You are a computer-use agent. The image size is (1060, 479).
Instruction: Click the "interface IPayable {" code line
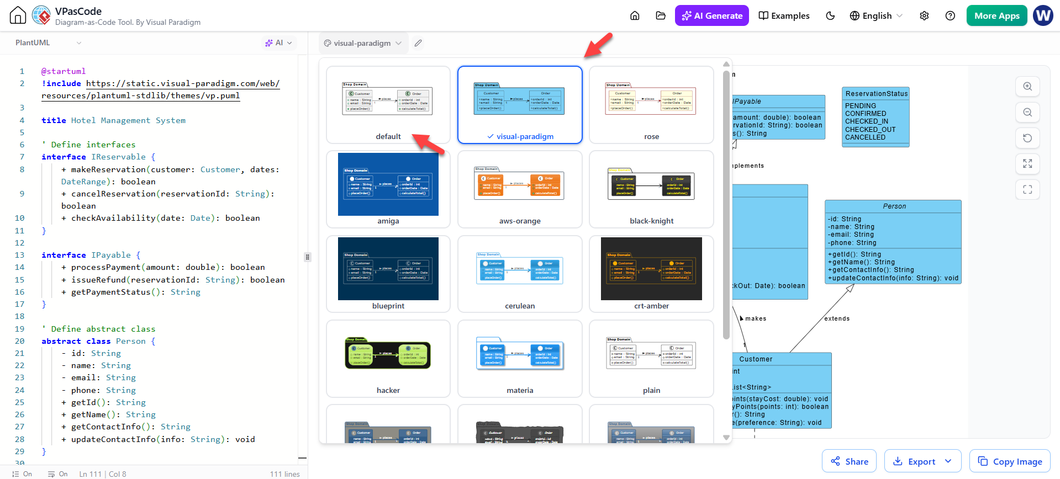tap(91, 255)
